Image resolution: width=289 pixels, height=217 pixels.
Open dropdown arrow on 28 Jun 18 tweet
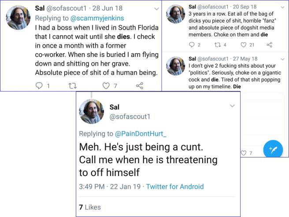click(156, 9)
